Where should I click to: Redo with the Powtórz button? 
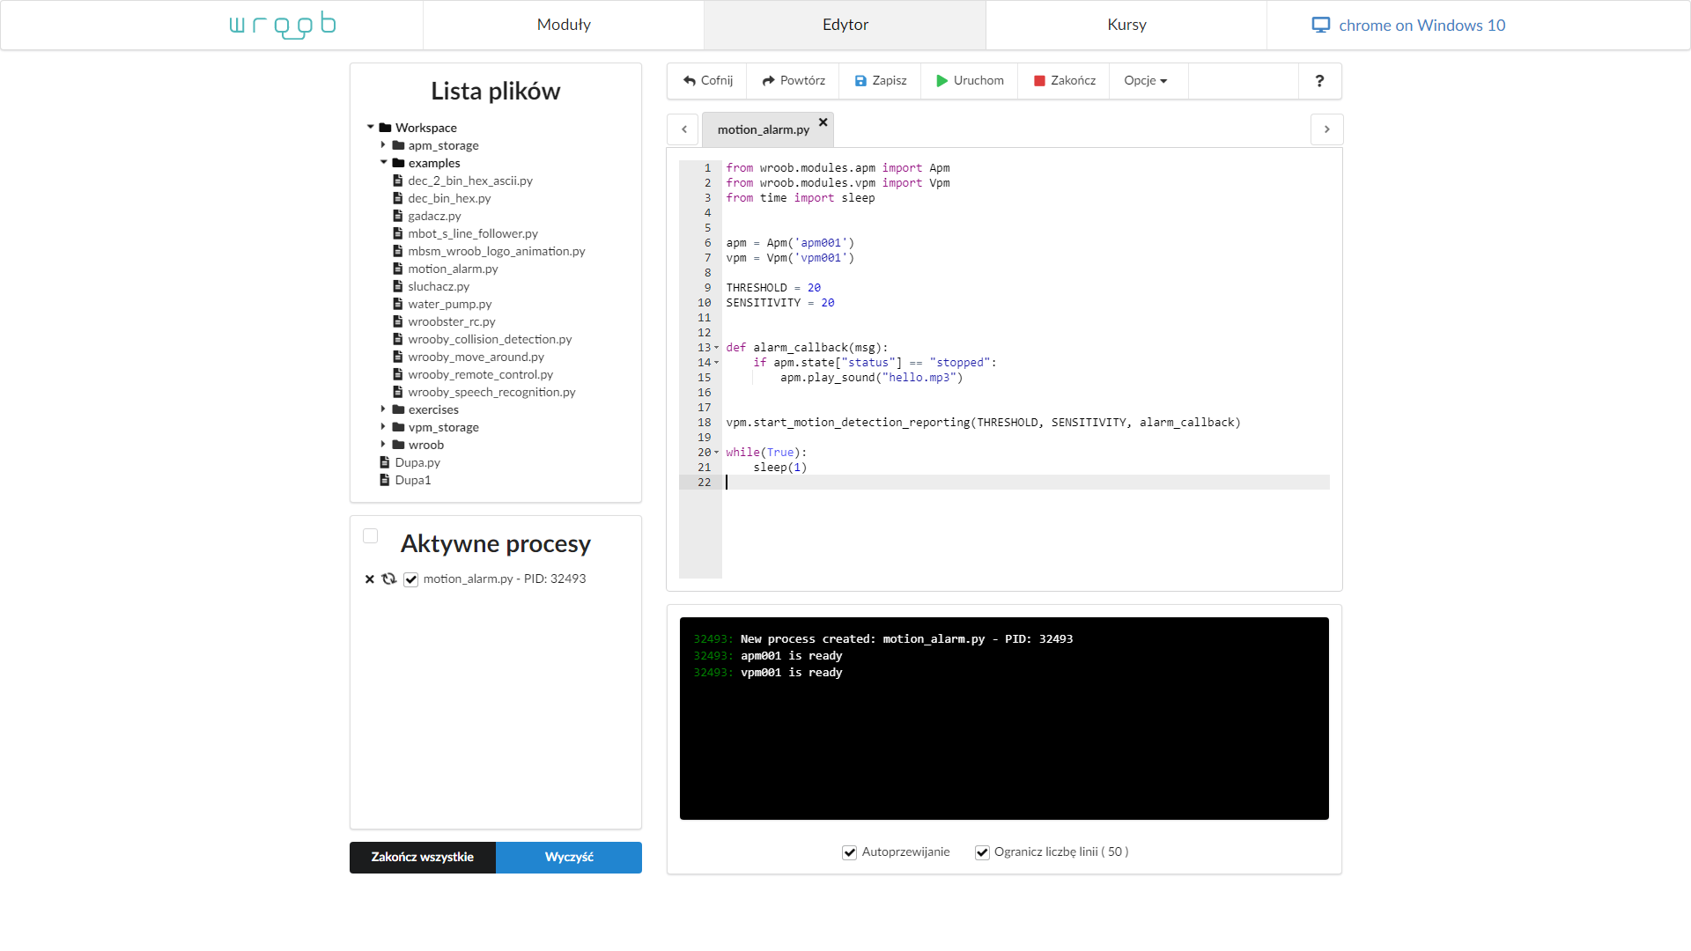pyautogui.click(x=794, y=80)
